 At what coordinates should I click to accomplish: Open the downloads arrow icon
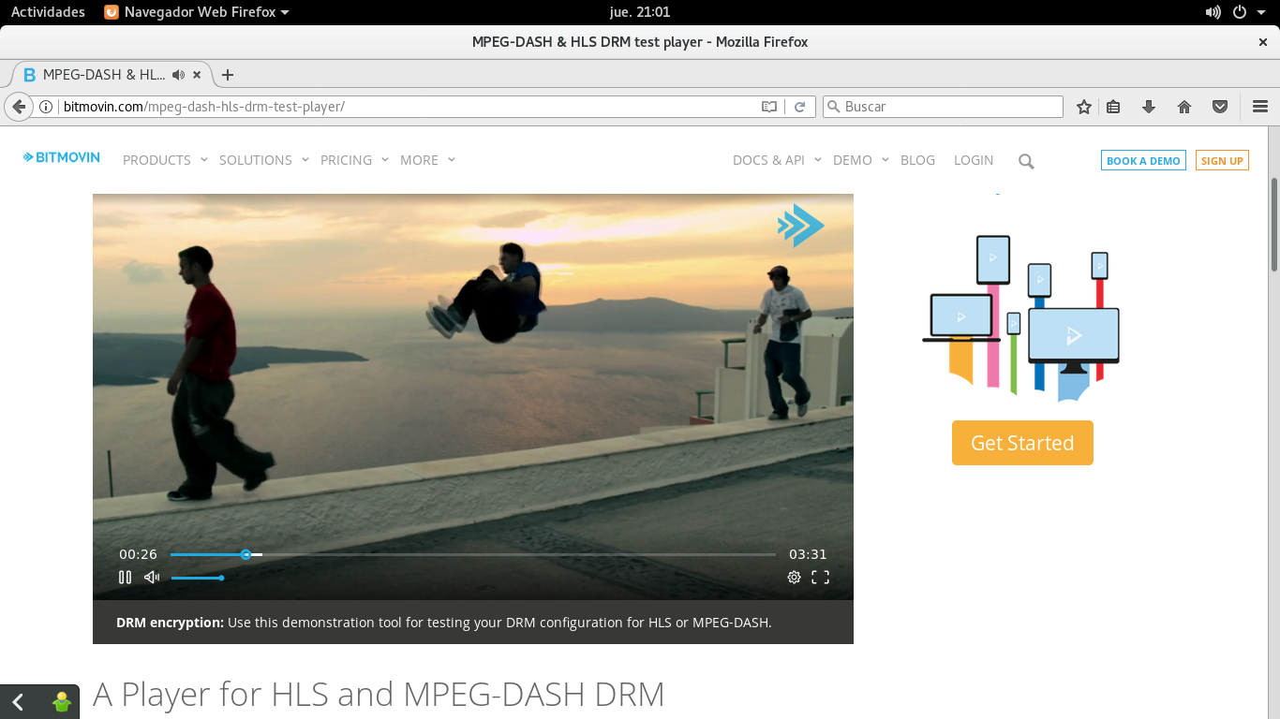coord(1149,107)
